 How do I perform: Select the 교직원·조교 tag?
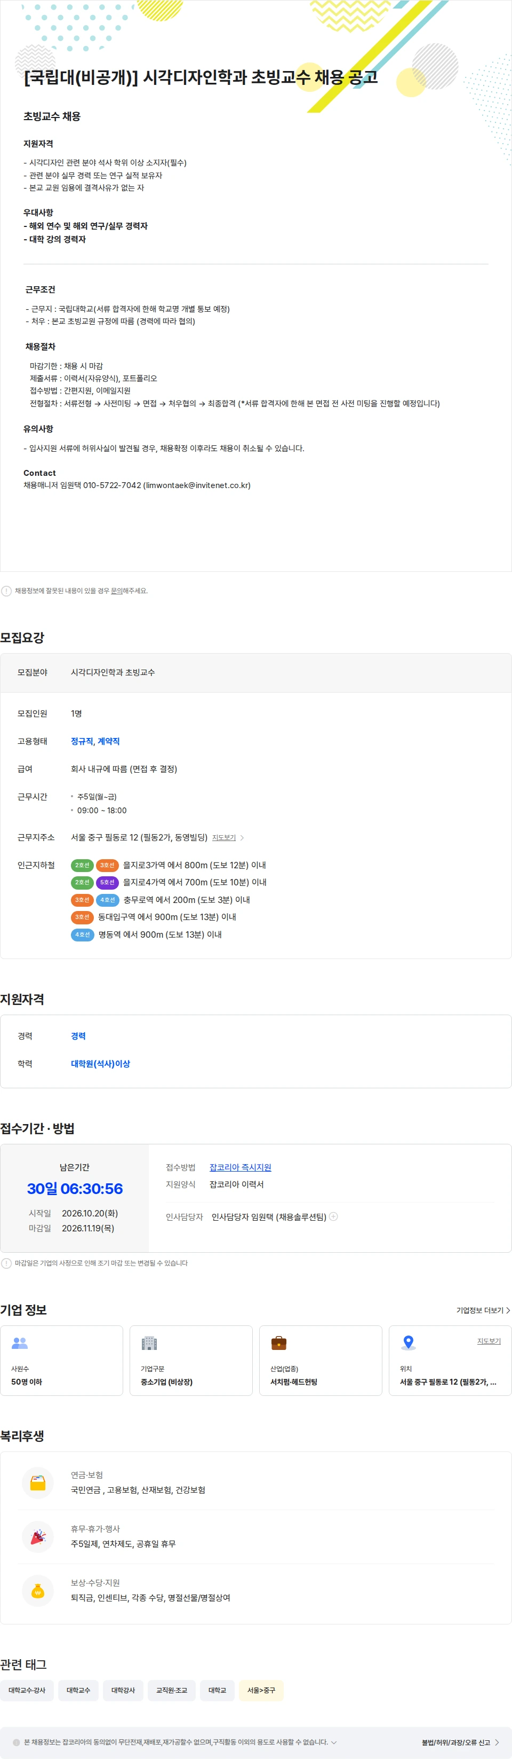click(x=172, y=1690)
